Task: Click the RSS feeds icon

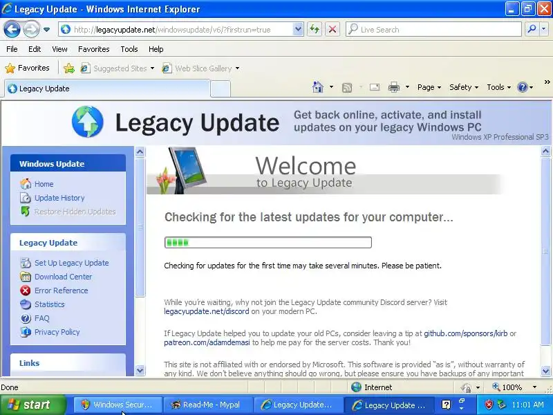Action: click(x=347, y=87)
